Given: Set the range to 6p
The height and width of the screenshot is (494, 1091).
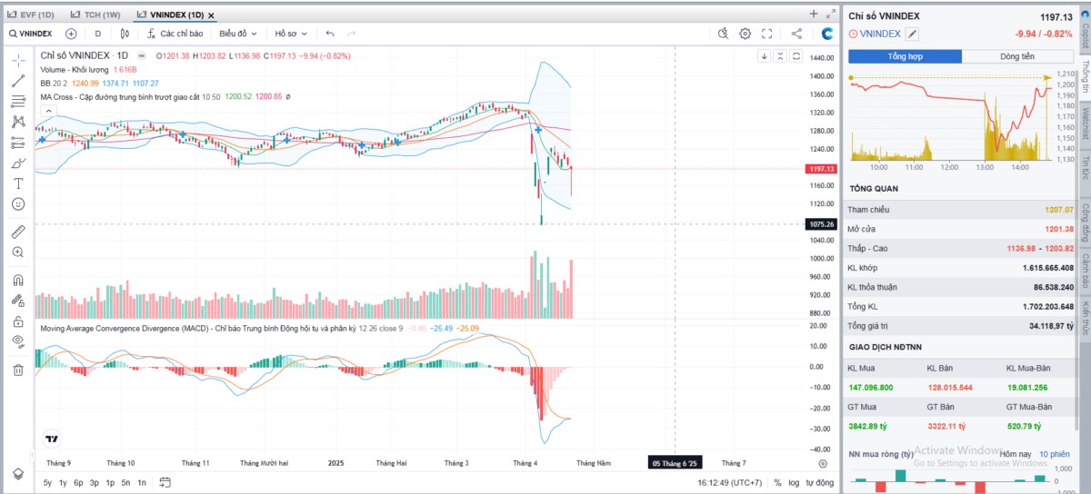Looking at the screenshot, I should (x=79, y=482).
